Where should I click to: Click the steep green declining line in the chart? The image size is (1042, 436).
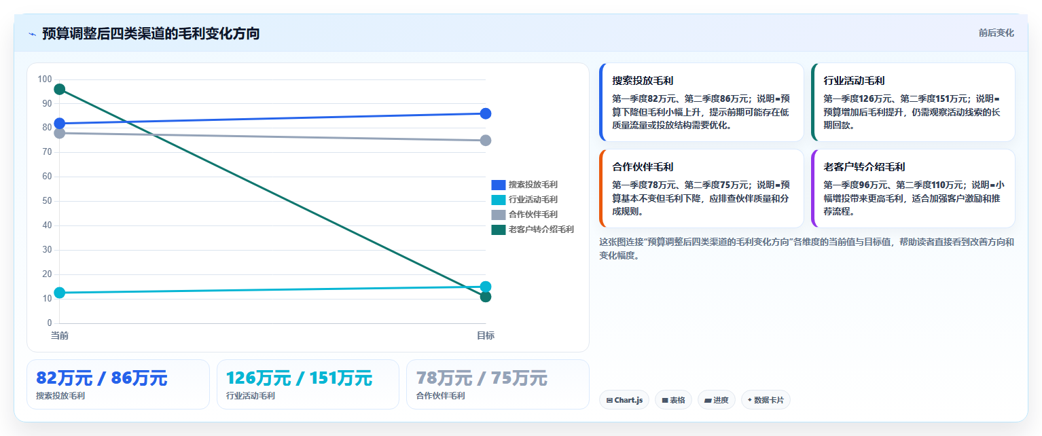[272, 193]
